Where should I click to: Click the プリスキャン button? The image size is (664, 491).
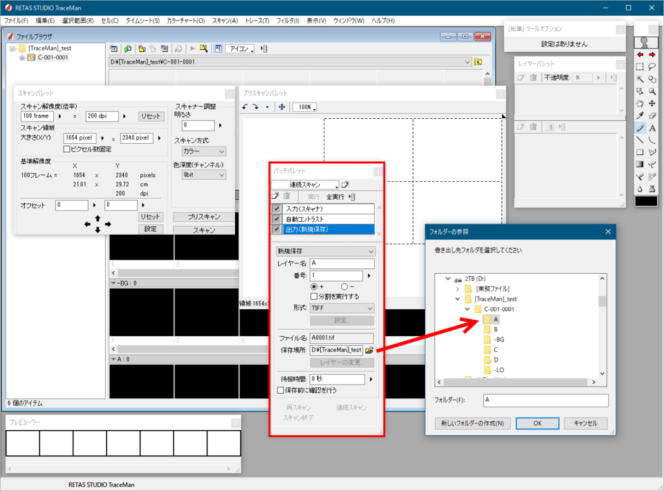pyautogui.click(x=204, y=216)
